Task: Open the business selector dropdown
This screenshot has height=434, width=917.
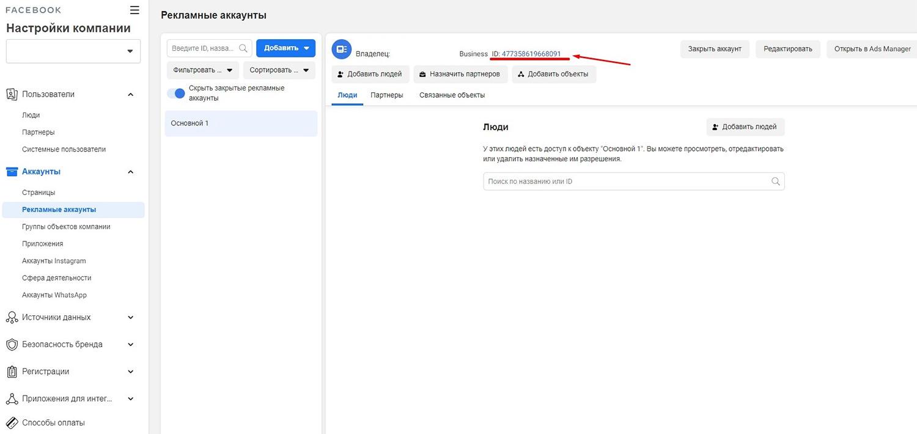Action: [x=73, y=51]
